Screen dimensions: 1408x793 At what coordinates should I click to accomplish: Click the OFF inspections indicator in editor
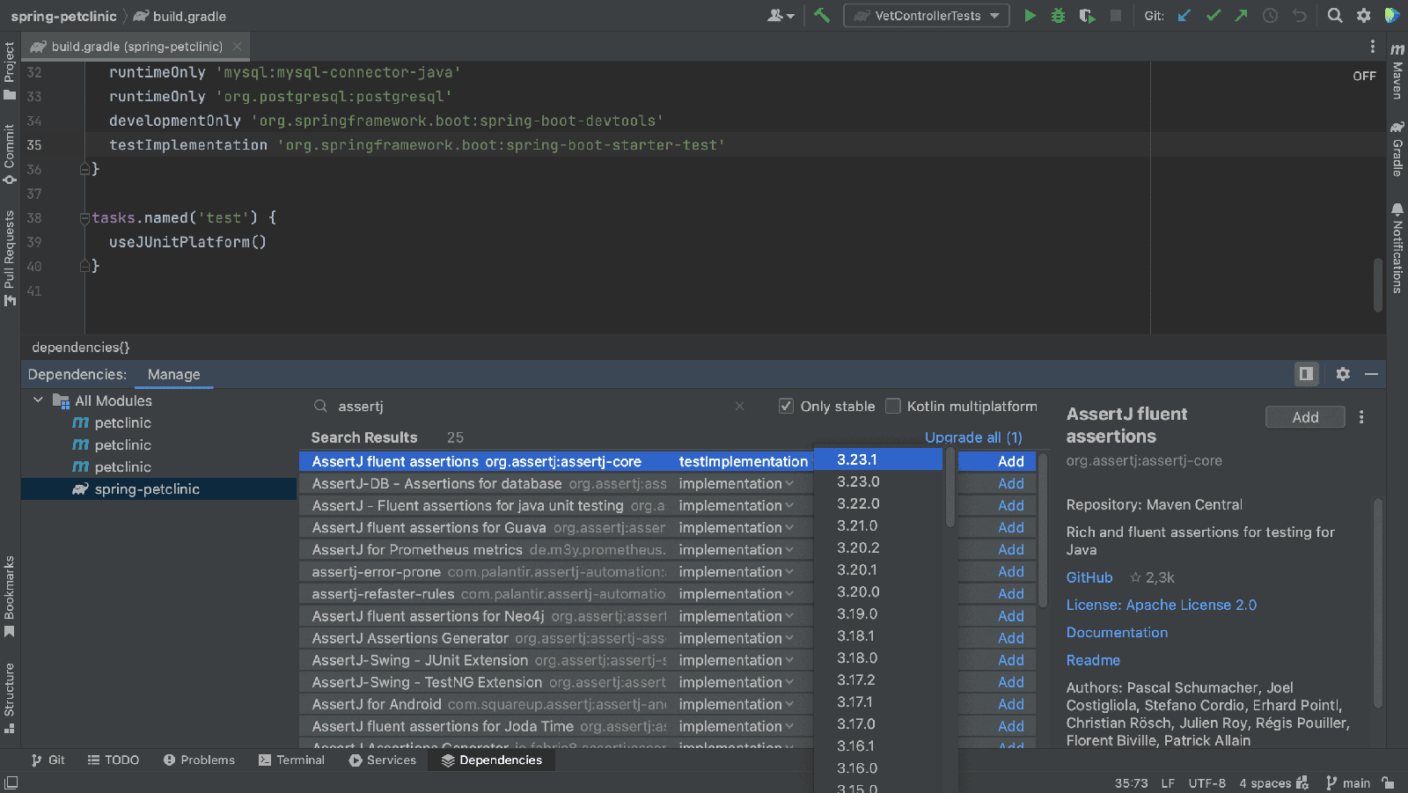tap(1364, 76)
